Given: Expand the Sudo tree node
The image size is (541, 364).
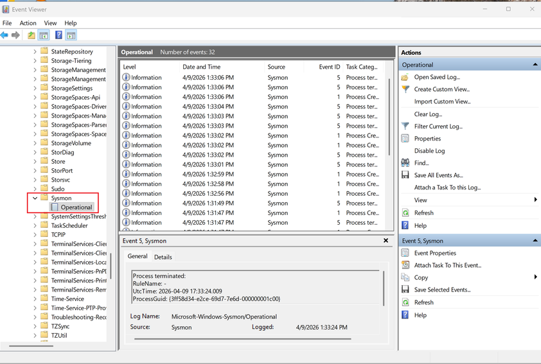Looking at the screenshot, I should point(35,189).
